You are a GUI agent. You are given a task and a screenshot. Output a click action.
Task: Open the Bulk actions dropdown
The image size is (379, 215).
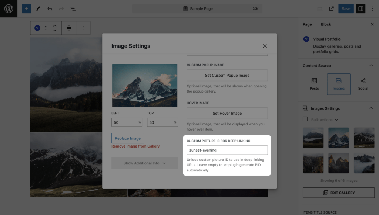pos(324,119)
